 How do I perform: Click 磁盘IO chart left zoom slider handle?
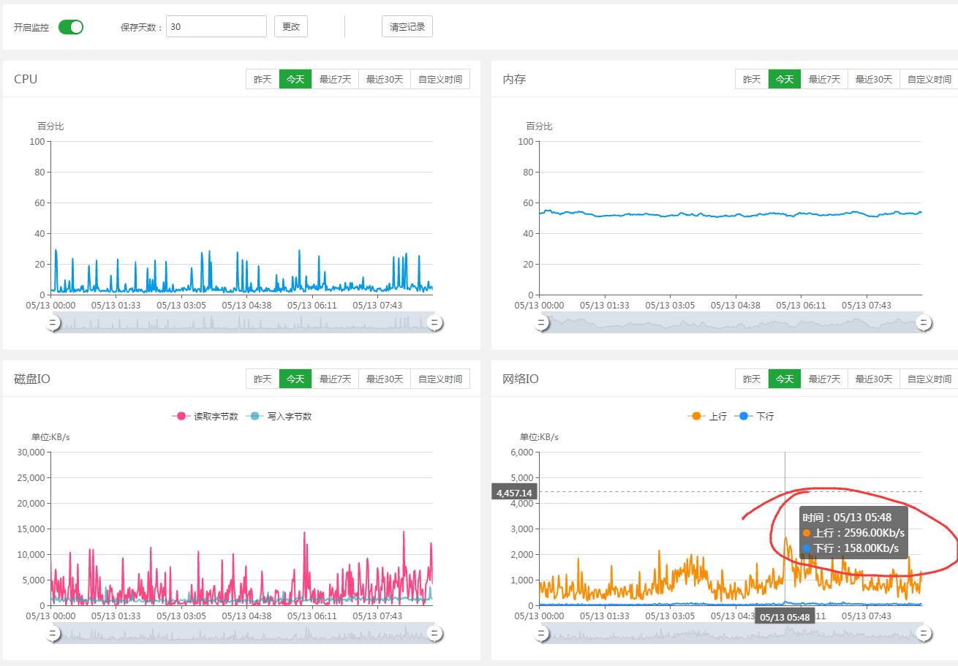pos(53,634)
